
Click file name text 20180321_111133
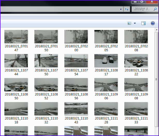[x=136, y=120]
